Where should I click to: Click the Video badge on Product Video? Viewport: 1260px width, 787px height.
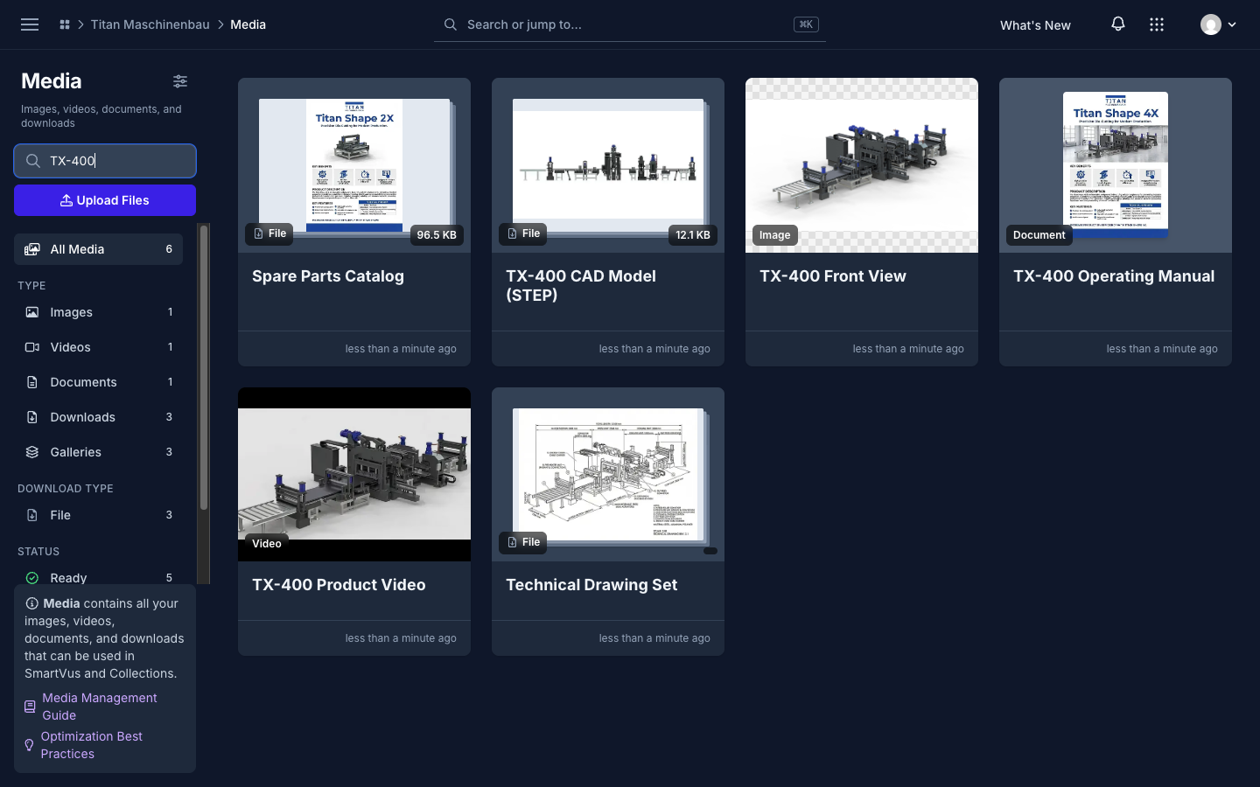(x=267, y=543)
